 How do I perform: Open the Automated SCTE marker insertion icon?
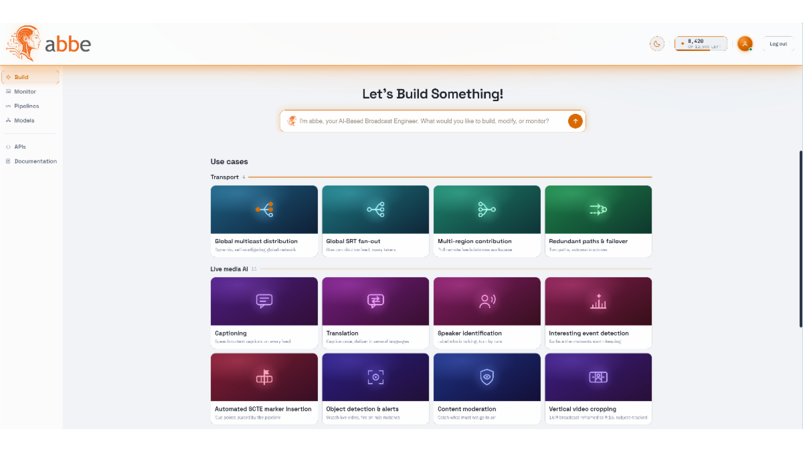coord(264,377)
